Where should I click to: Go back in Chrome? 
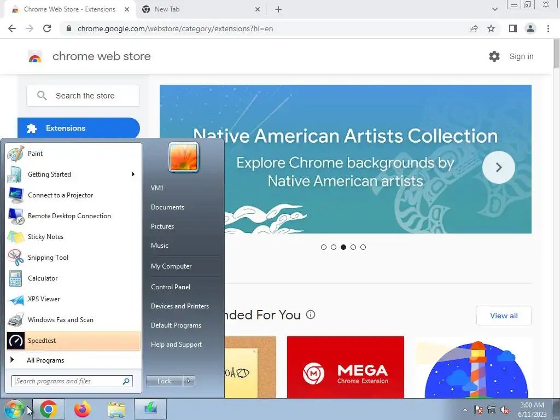[12, 28]
